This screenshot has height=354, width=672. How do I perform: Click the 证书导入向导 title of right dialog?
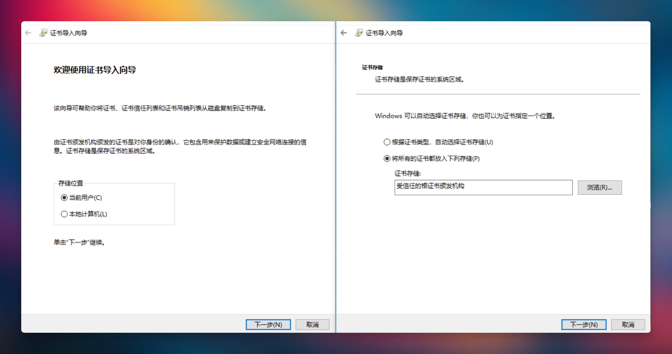384,33
